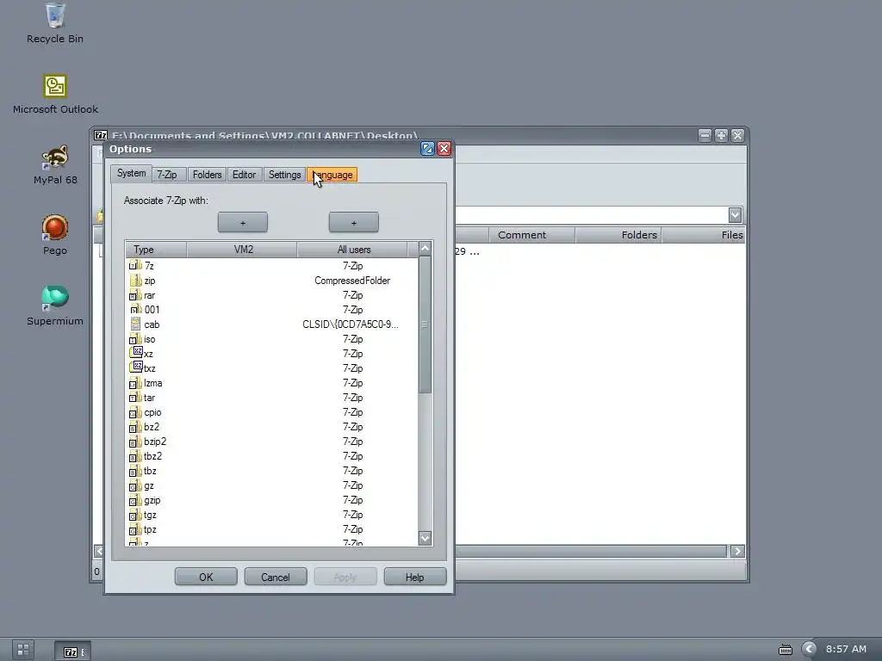Close the Options dialog
Viewport: 882px width, 661px height.
pos(444,148)
